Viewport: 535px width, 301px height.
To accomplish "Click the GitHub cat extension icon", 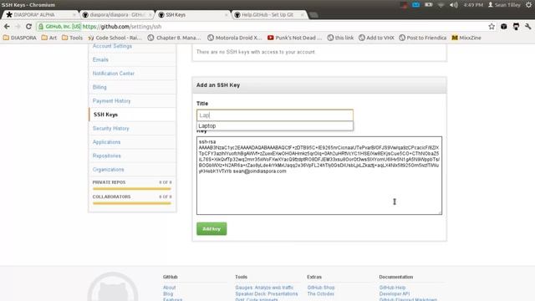I will 516,26.
